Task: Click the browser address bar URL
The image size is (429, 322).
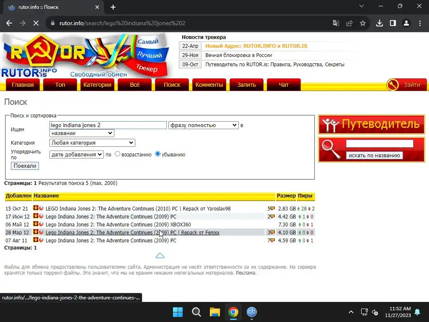Action: 122,23
